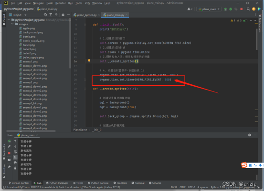Image resolution: width=264 pixels, height=191 pixels.
Task: Collapse pythonProject_pygame root folder
Action: (x=9, y=20)
